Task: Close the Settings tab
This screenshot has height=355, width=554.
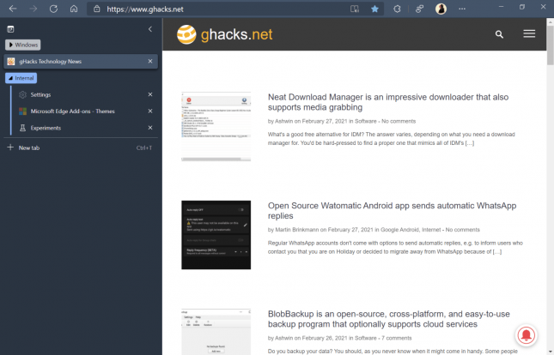Action: coord(150,94)
